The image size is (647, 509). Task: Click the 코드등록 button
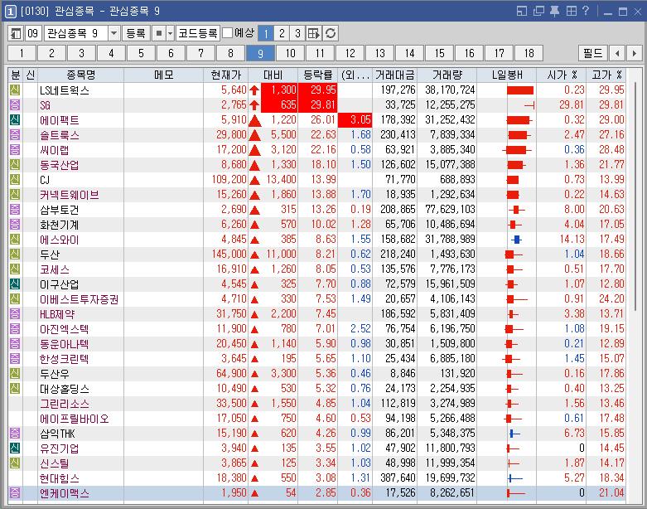[198, 33]
